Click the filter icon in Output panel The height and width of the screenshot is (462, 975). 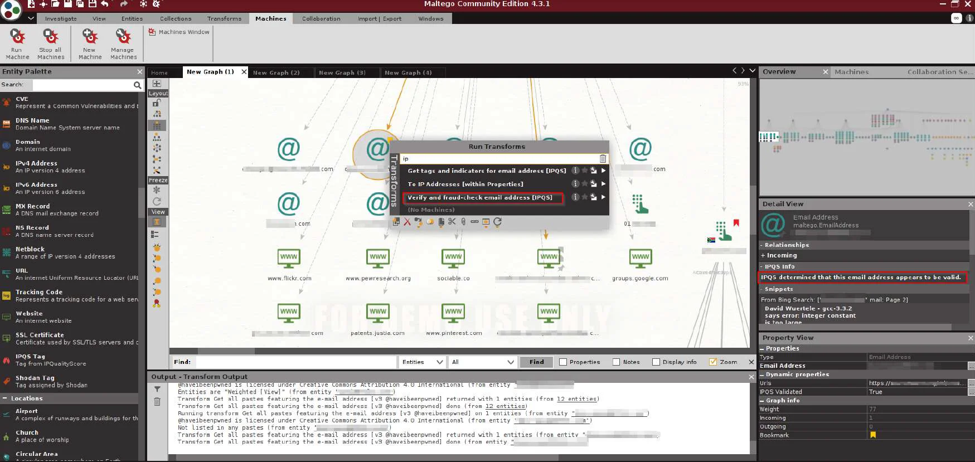157,390
